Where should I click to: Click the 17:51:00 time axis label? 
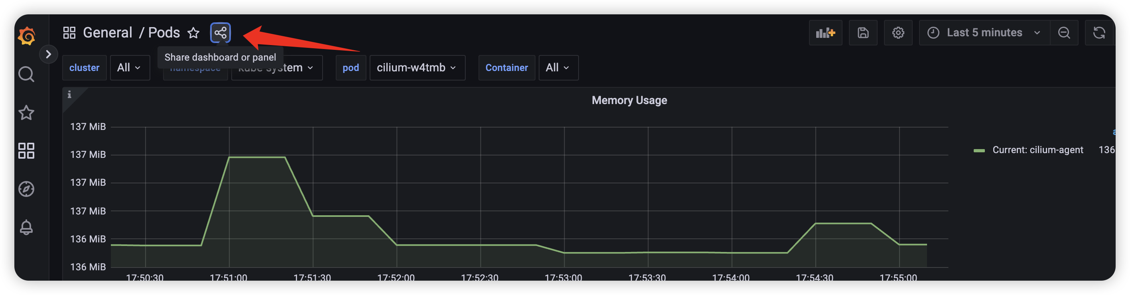228,277
